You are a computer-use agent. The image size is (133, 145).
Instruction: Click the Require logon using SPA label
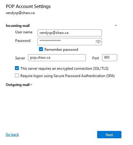pos(68,76)
